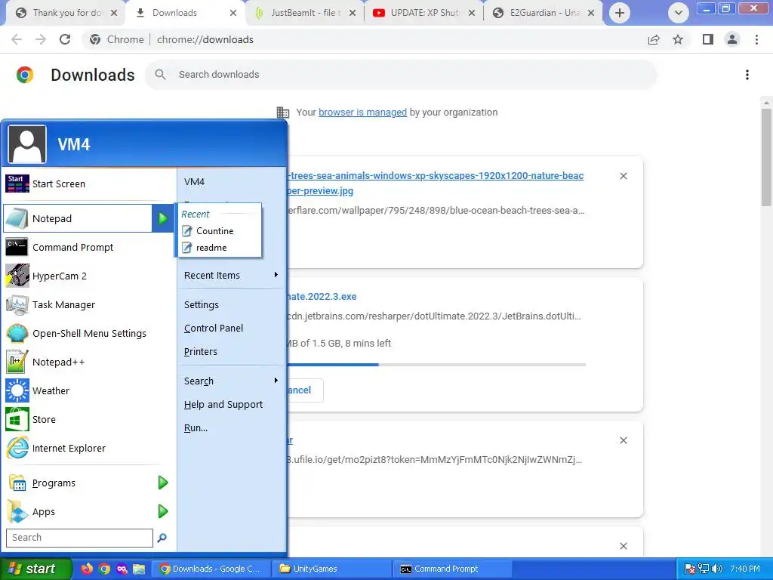The width and height of the screenshot is (773, 580).
Task: Click the dotUltimate download progress bar
Action: (436, 365)
